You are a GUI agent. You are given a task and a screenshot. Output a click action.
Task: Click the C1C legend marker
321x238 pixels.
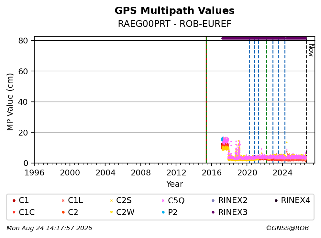click(14, 212)
